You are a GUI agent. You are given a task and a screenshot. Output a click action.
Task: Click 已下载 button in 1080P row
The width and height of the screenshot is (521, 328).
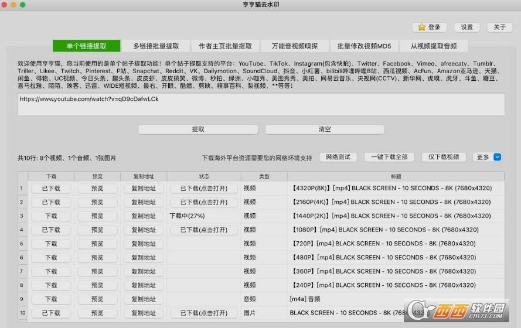[51, 230]
